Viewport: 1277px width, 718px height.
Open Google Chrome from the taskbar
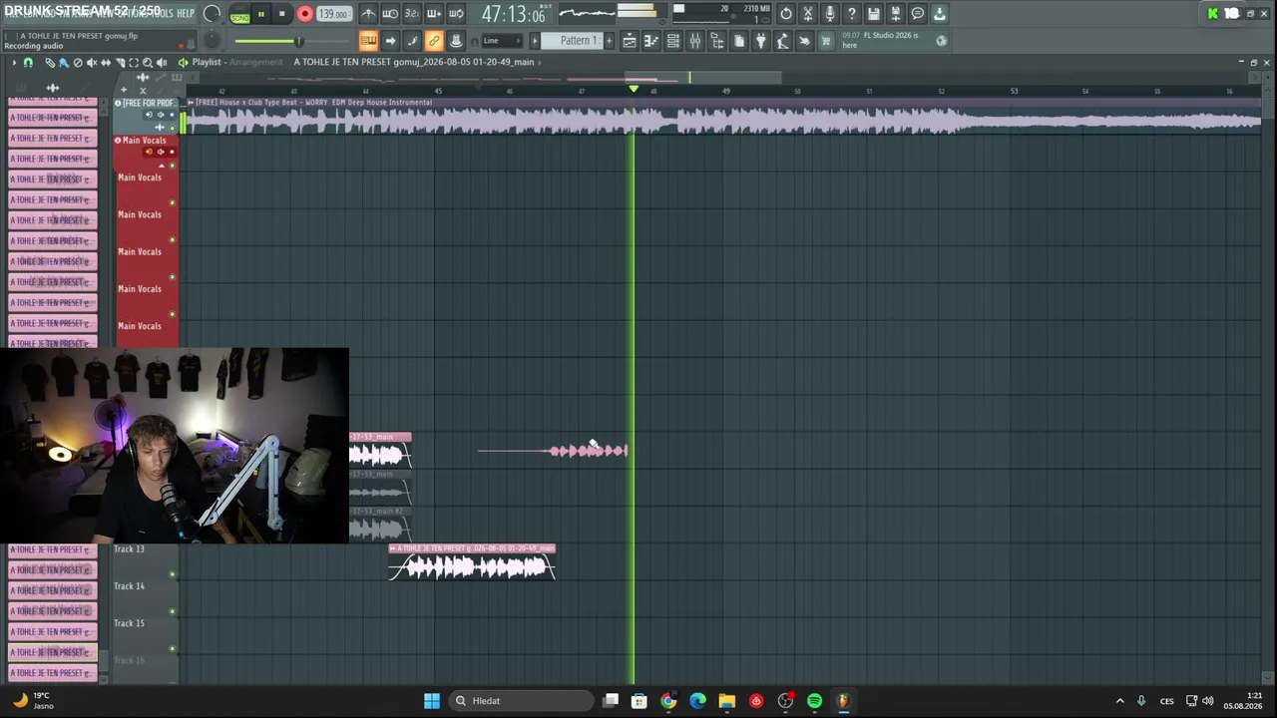(668, 701)
